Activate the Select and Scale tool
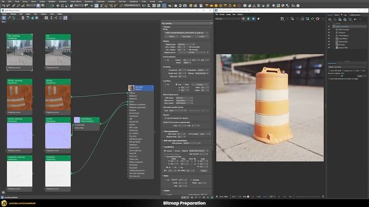The height and width of the screenshot is (207, 369). click(x=67, y=6)
